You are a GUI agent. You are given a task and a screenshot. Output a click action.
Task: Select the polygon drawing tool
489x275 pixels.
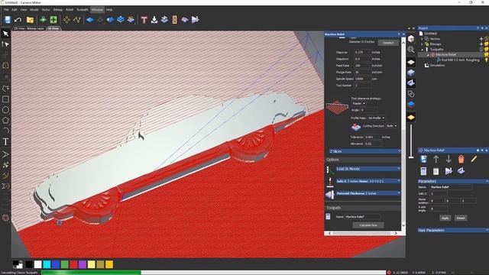[5, 121]
